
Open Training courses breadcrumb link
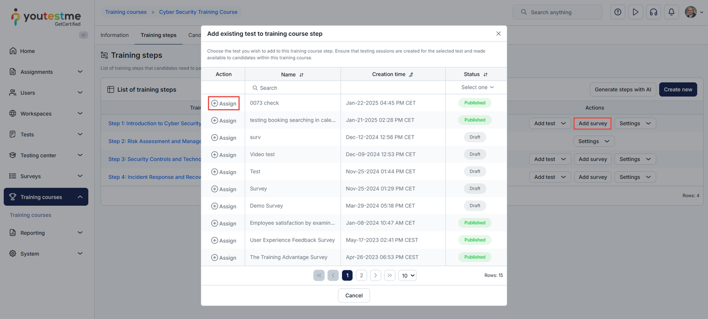(x=126, y=12)
